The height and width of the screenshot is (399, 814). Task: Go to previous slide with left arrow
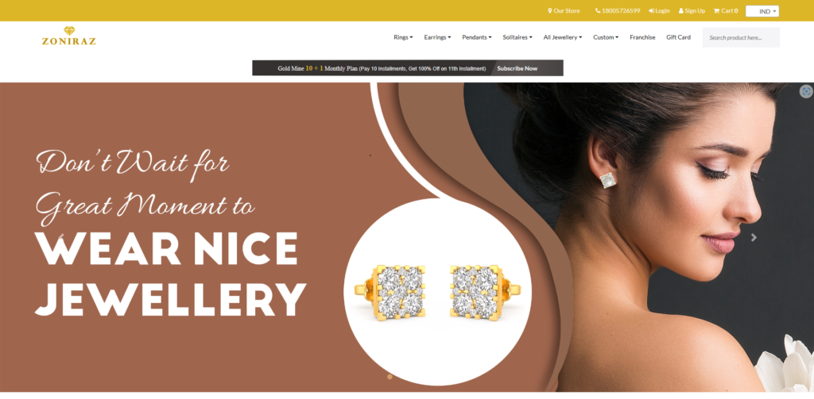point(60,237)
